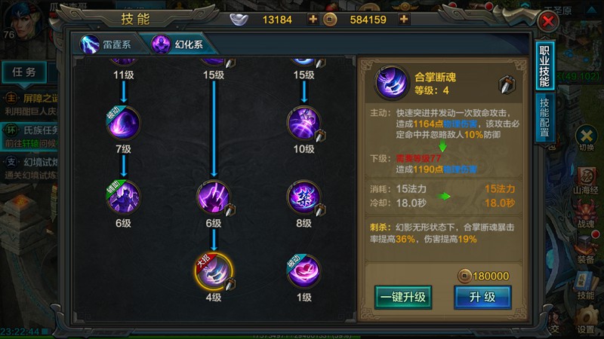
Task: Select the level 4 大招 ultimate skill icon
Action: (214, 271)
